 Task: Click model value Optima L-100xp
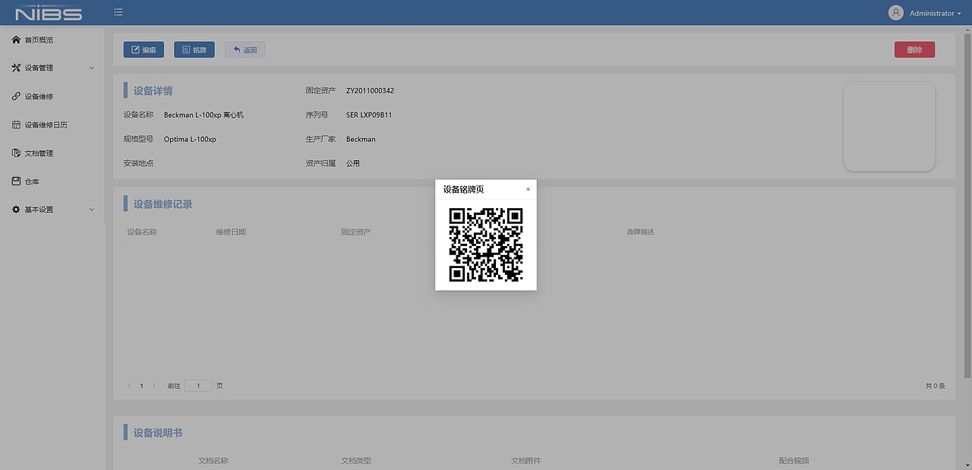point(190,139)
